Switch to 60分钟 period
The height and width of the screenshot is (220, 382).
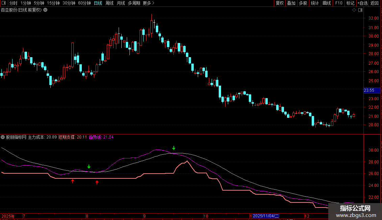pos(84,3)
